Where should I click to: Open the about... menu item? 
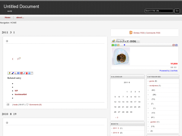pyautogui.click(x=20, y=17)
